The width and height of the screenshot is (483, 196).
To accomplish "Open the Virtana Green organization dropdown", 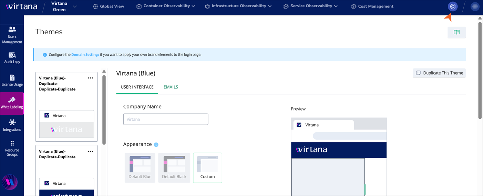I will (x=64, y=7).
